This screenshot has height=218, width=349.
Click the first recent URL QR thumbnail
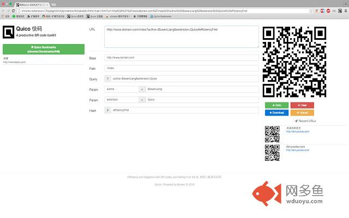[272, 134]
